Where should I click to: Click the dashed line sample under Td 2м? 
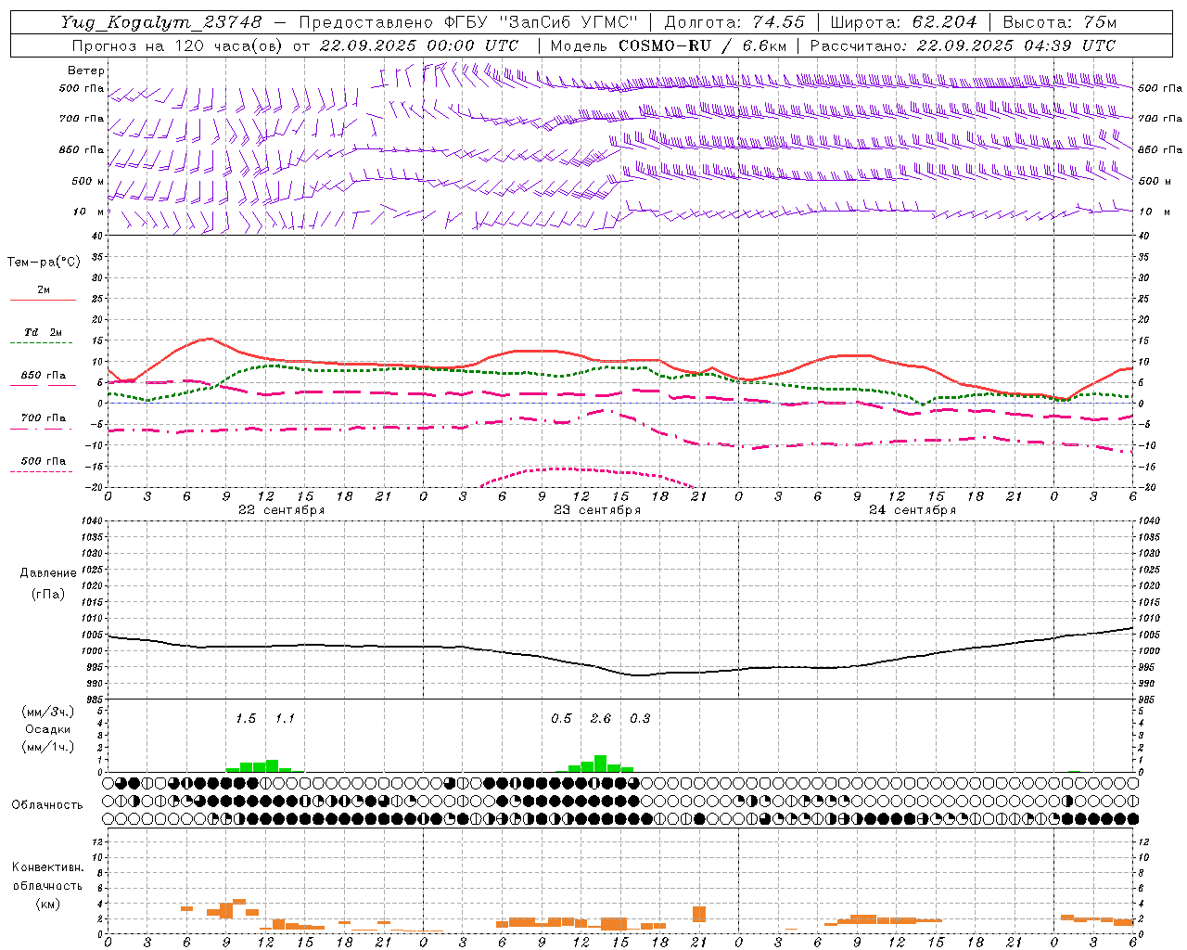(43, 342)
